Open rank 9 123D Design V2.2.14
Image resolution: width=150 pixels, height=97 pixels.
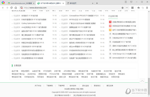[x=124, y=54]
